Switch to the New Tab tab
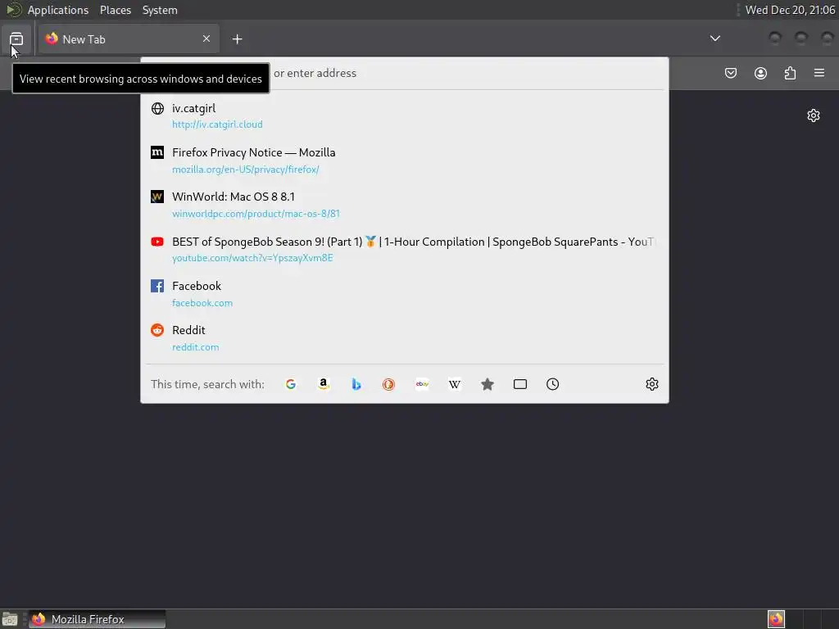Screen dimensions: 839x629 [129, 38]
